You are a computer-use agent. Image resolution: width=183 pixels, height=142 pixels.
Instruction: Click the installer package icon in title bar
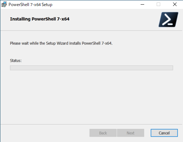(4, 5)
